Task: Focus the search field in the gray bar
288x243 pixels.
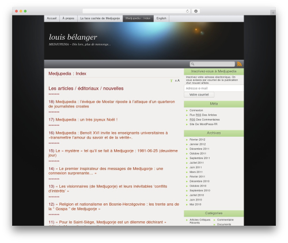Action: (213, 64)
